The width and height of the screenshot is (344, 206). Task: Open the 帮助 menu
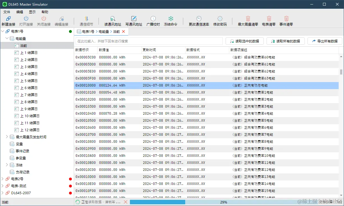45,12
